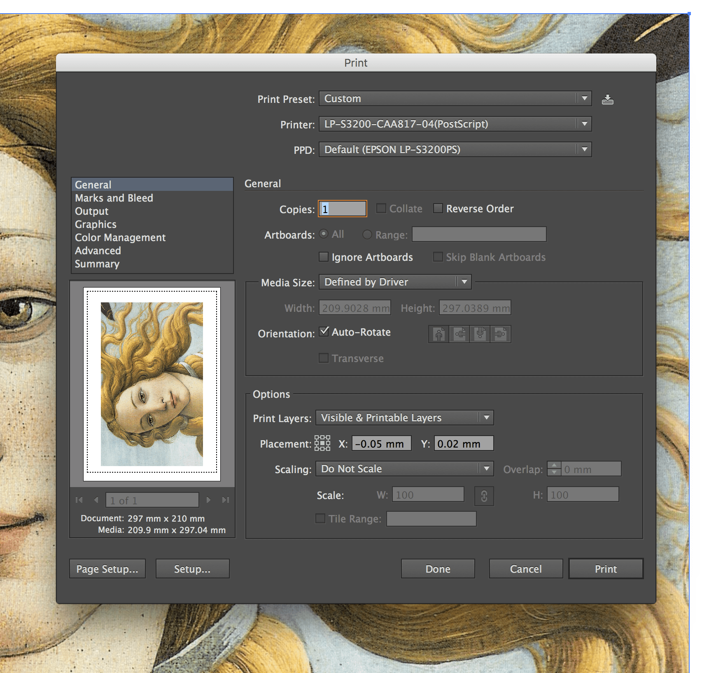Open the Scaling dropdown menu
723x673 pixels.
coord(404,469)
